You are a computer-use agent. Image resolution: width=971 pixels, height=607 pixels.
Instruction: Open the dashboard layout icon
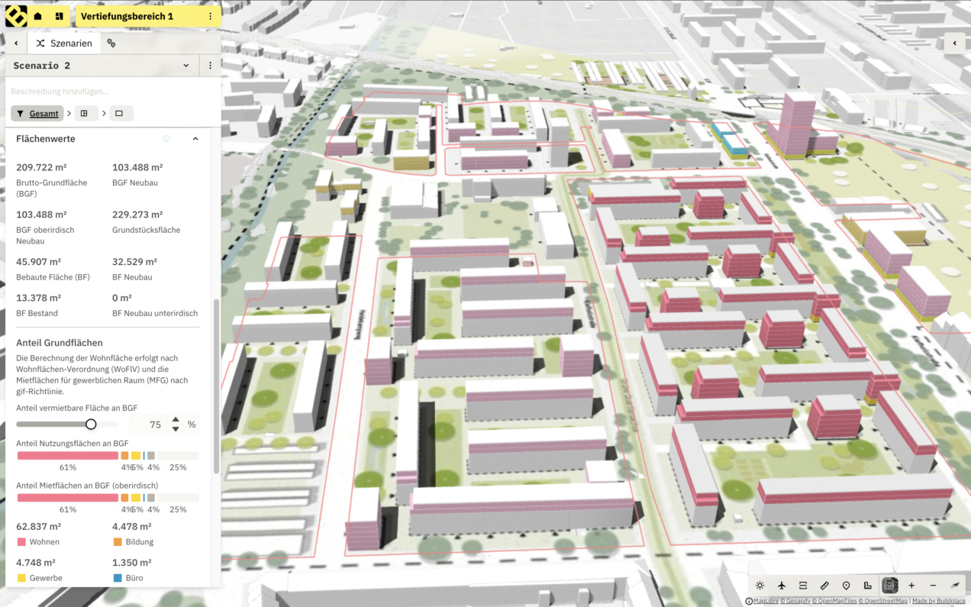[x=60, y=16]
